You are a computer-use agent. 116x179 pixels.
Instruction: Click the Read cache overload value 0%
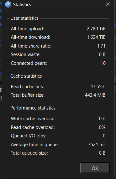pyautogui.click(x=102, y=127)
